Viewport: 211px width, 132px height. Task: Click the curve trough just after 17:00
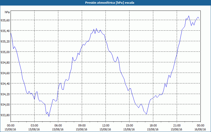click(x=146, y=114)
